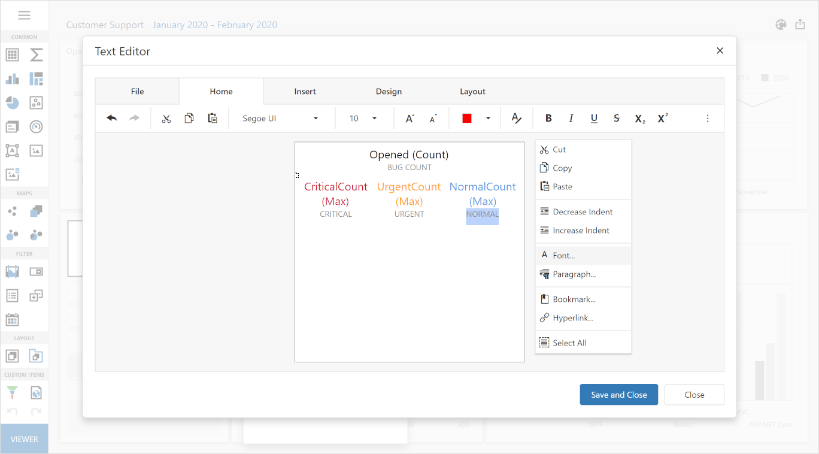The width and height of the screenshot is (819, 454).
Task: Open the font family dropdown
Action: click(x=281, y=118)
